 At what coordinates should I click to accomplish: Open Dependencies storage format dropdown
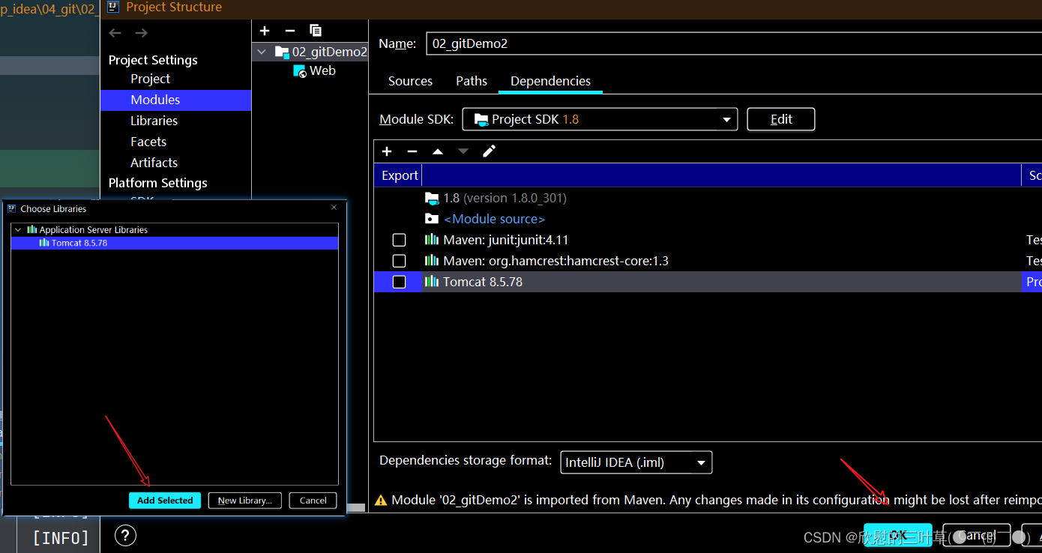[636, 462]
